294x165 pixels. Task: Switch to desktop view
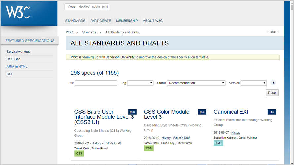84,7
